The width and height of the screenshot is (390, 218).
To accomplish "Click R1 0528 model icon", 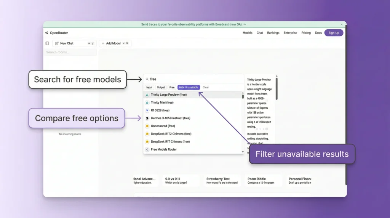I will pyautogui.click(x=147, y=110).
